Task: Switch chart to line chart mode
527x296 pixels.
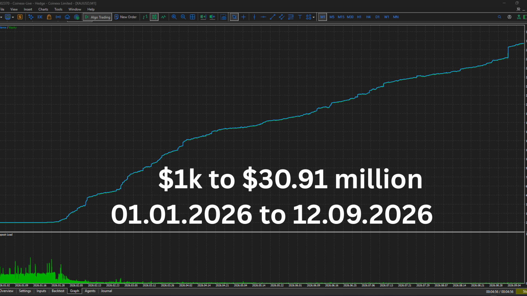Action: coord(163,17)
